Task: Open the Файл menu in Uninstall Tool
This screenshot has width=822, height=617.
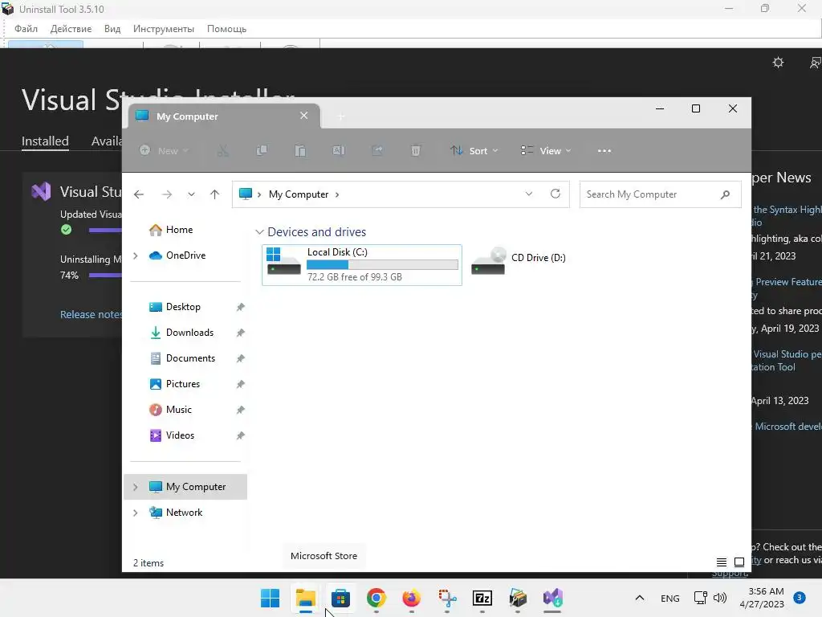Action: 26,29
